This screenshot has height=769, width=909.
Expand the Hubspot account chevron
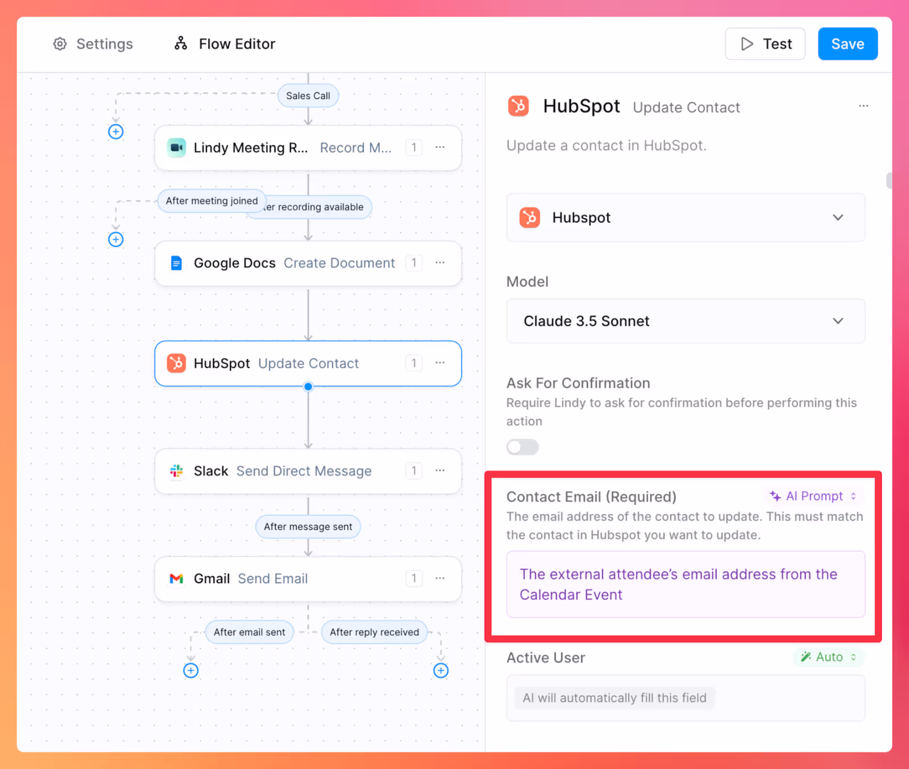[838, 218]
